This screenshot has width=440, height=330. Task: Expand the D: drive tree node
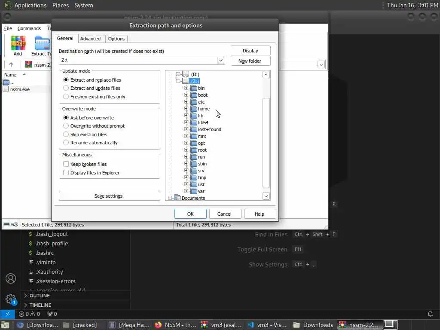tap(178, 74)
